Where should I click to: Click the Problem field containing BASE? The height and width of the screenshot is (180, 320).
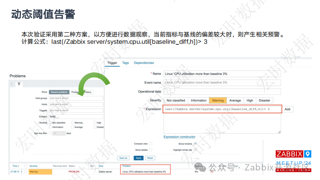click(76, 117)
